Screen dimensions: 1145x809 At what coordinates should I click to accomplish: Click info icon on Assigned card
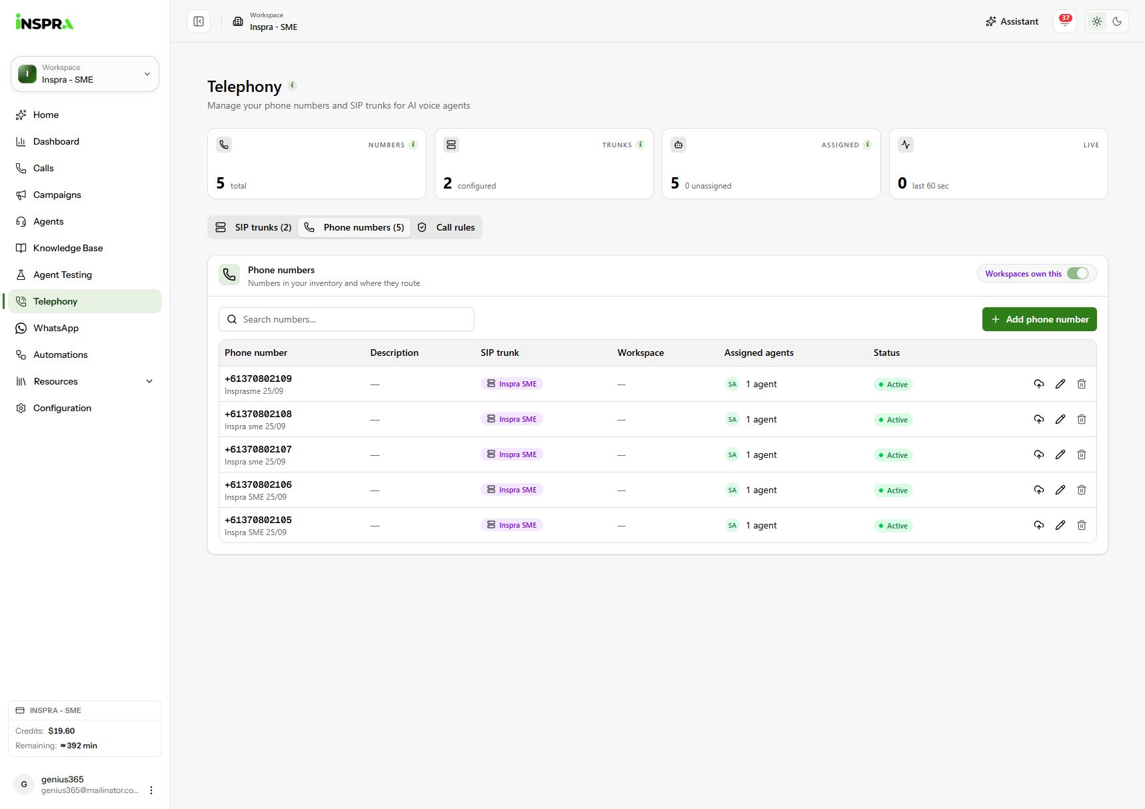[x=868, y=145]
